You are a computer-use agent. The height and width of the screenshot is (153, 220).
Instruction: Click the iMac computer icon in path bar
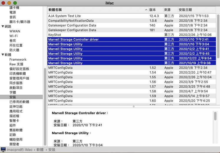(x=3, y=150)
